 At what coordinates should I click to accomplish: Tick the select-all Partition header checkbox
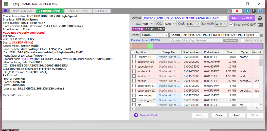point(133,52)
